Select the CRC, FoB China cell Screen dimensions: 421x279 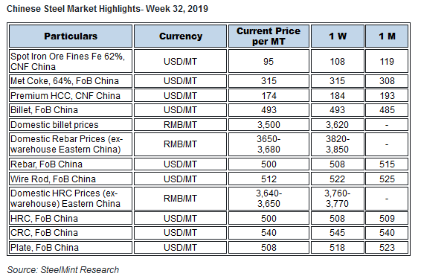pyautogui.click(x=71, y=233)
